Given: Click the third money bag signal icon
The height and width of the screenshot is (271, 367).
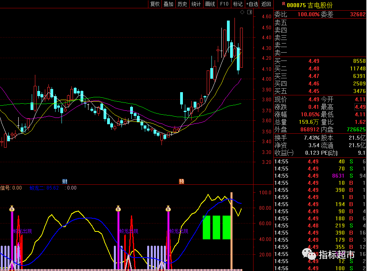Looking at the screenshot, I should coord(168,208).
